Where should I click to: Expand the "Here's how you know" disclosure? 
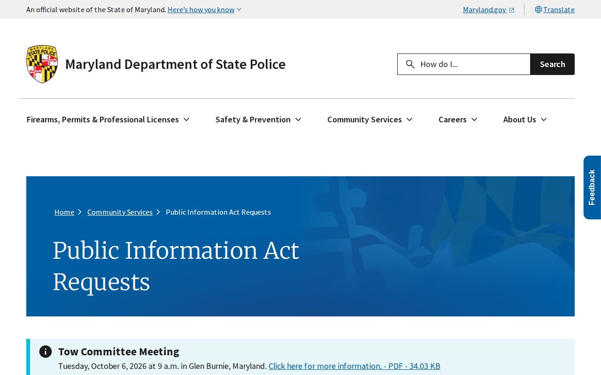click(x=205, y=9)
